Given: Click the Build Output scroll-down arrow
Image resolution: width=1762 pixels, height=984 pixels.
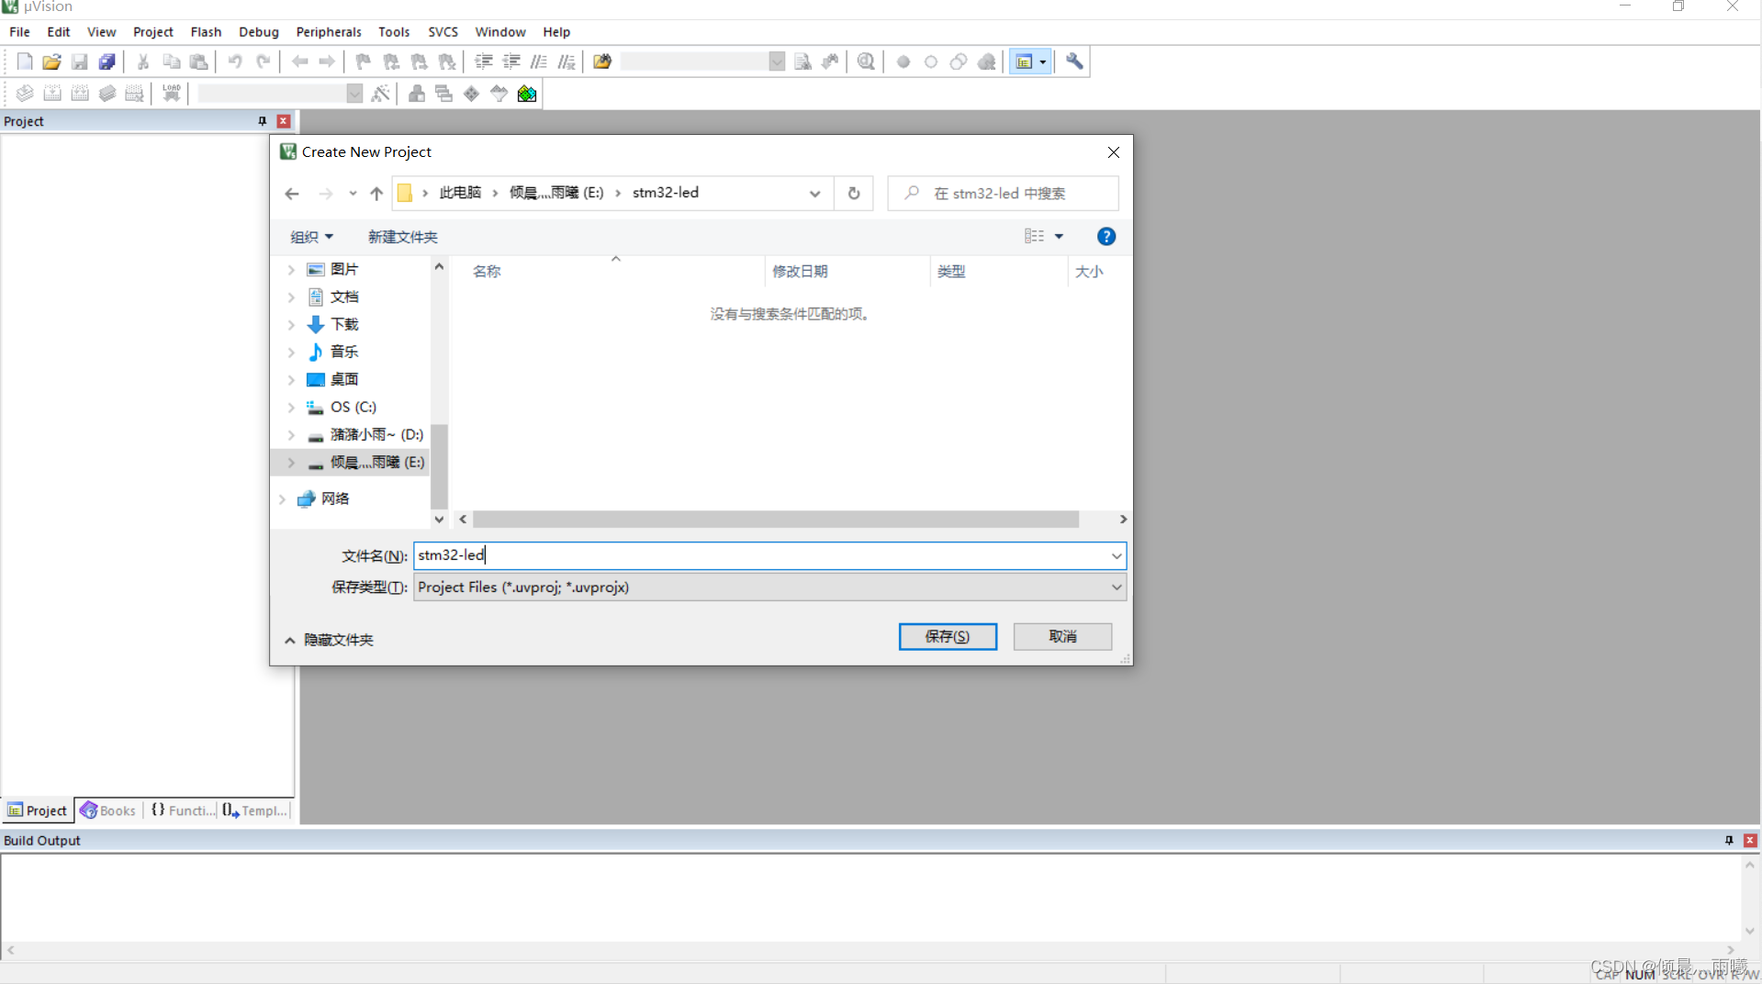Looking at the screenshot, I should point(1750,930).
